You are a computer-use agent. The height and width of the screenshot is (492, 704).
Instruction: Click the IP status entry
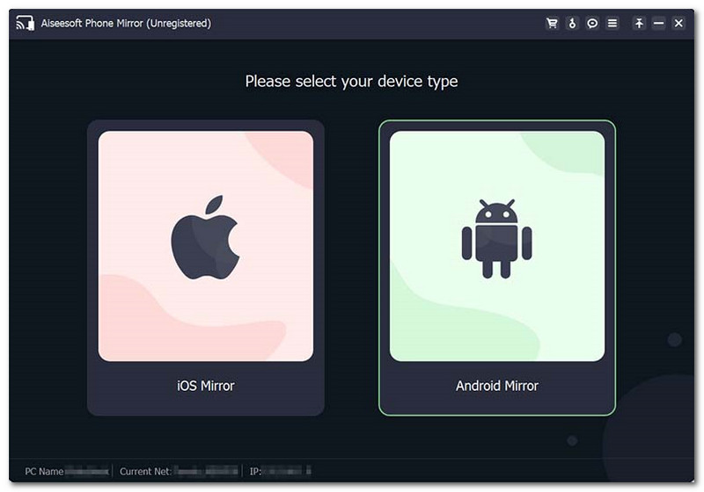(x=280, y=472)
